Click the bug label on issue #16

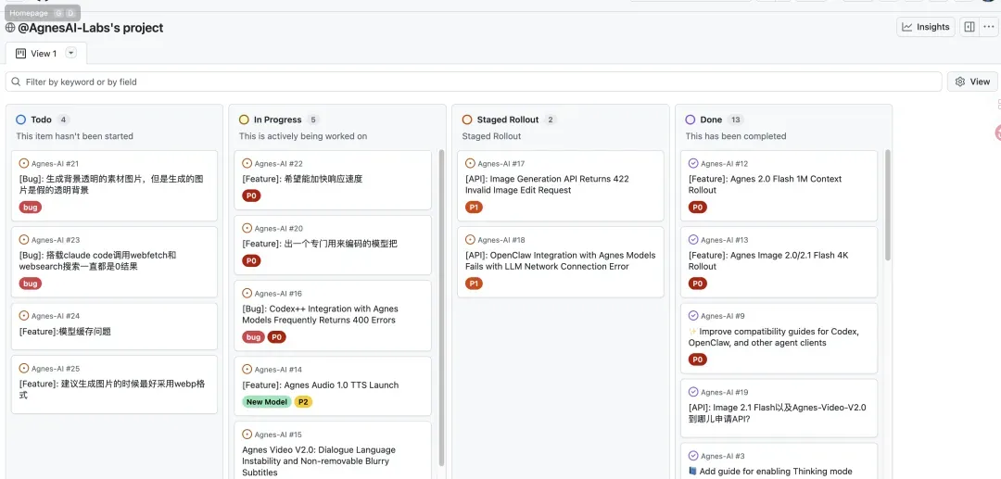(253, 336)
